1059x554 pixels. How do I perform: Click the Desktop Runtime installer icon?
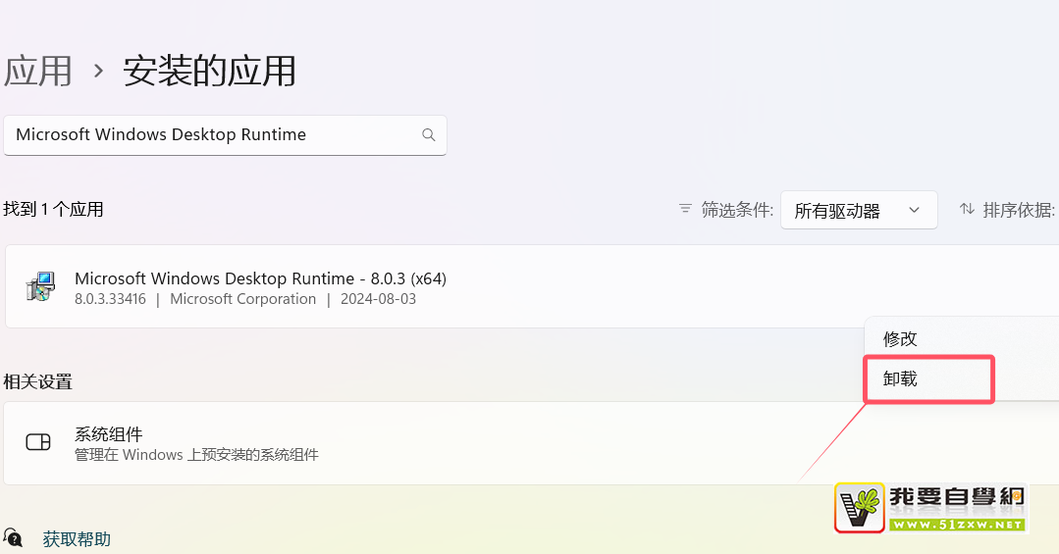pos(39,286)
